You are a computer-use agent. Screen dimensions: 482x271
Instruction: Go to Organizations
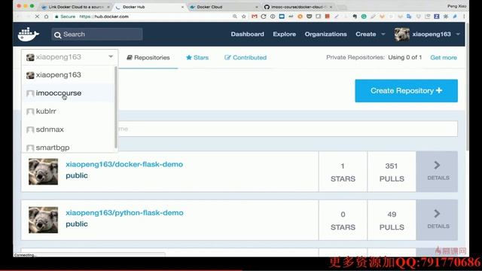(x=325, y=34)
